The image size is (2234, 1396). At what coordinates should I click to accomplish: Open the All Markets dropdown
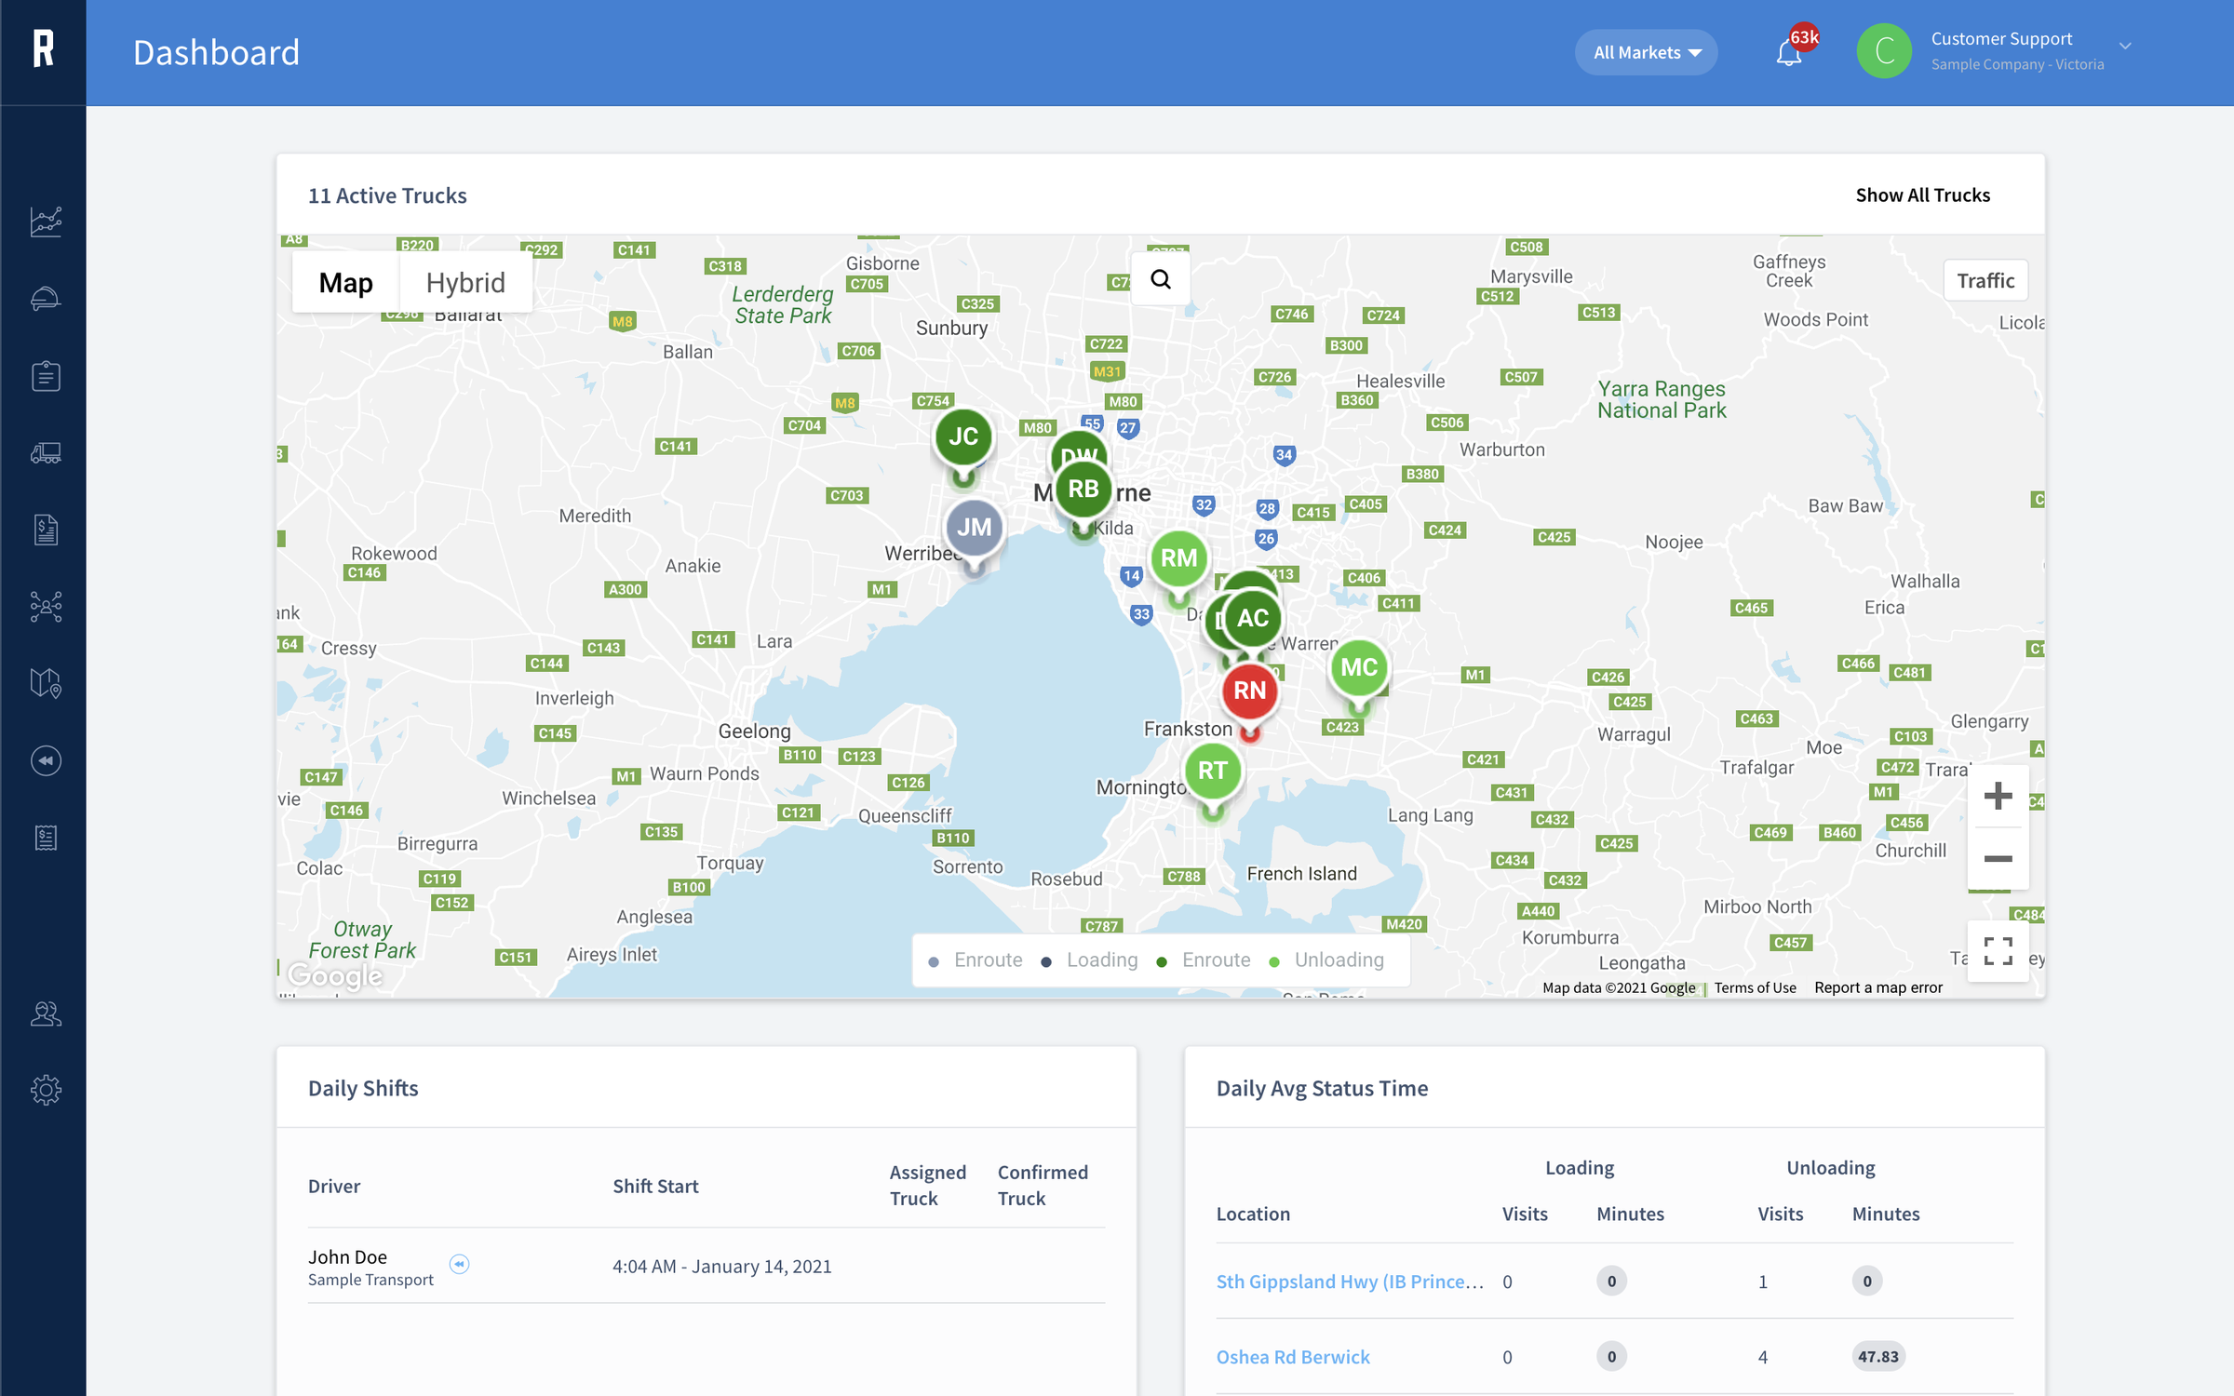1646,52
